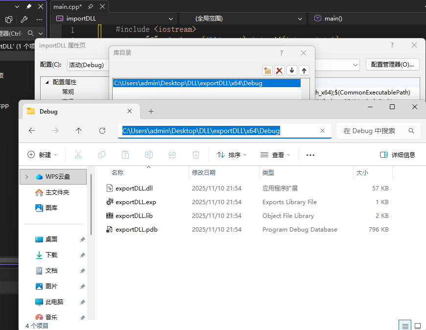Viewport: 426px width, 330px height.
Task: Sort files by 名称 column header
Action: click(x=118, y=172)
